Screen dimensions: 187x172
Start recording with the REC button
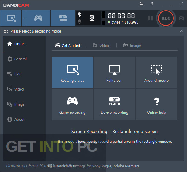(x=166, y=18)
